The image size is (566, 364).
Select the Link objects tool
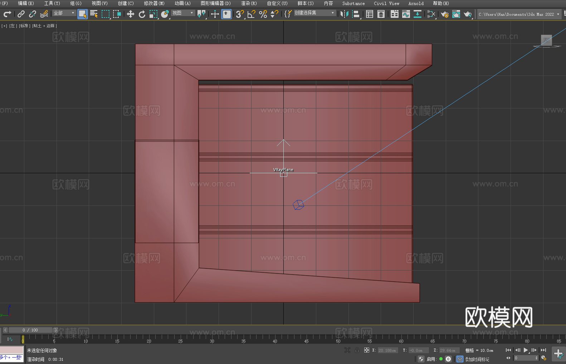(21, 14)
